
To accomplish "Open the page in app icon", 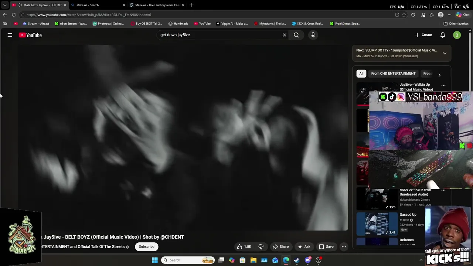I will (397, 15).
